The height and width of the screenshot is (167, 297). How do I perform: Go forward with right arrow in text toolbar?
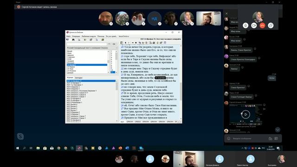[129, 43]
